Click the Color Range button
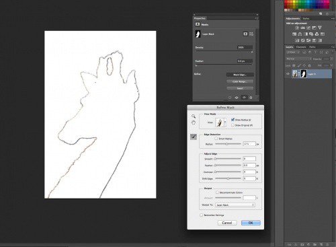336x247 pixels. [x=240, y=81]
